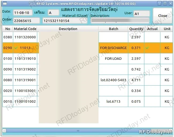Image resolution: width=174 pixels, height=137 pixels.
Task: Click the Date field 11-08-10
Action: click(23, 13)
